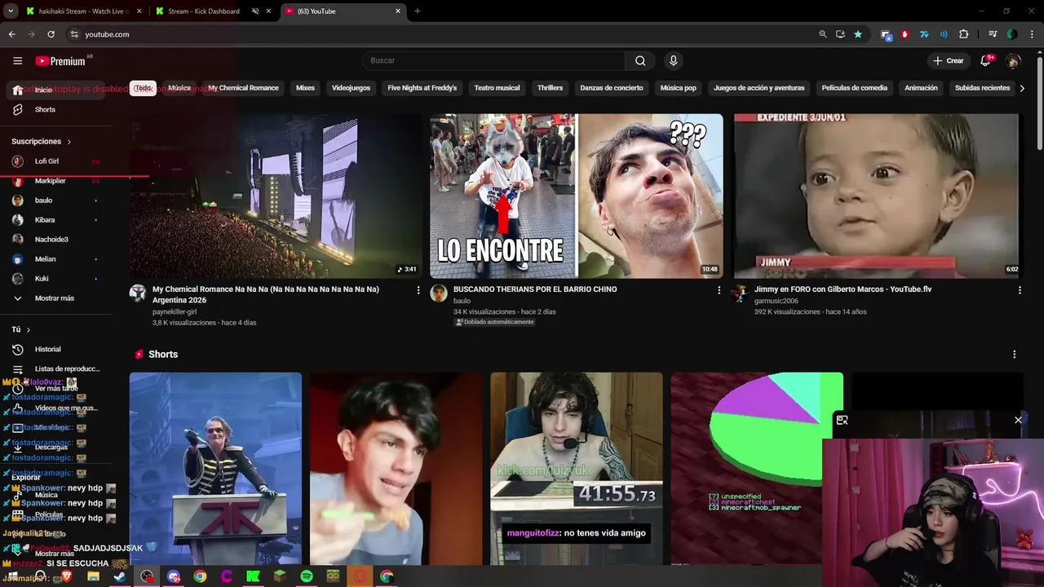Select the (63) YouTube tab
This screenshot has height=587, width=1044.
tap(343, 11)
